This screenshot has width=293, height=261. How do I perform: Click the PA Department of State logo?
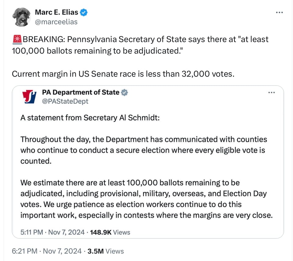(29, 96)
